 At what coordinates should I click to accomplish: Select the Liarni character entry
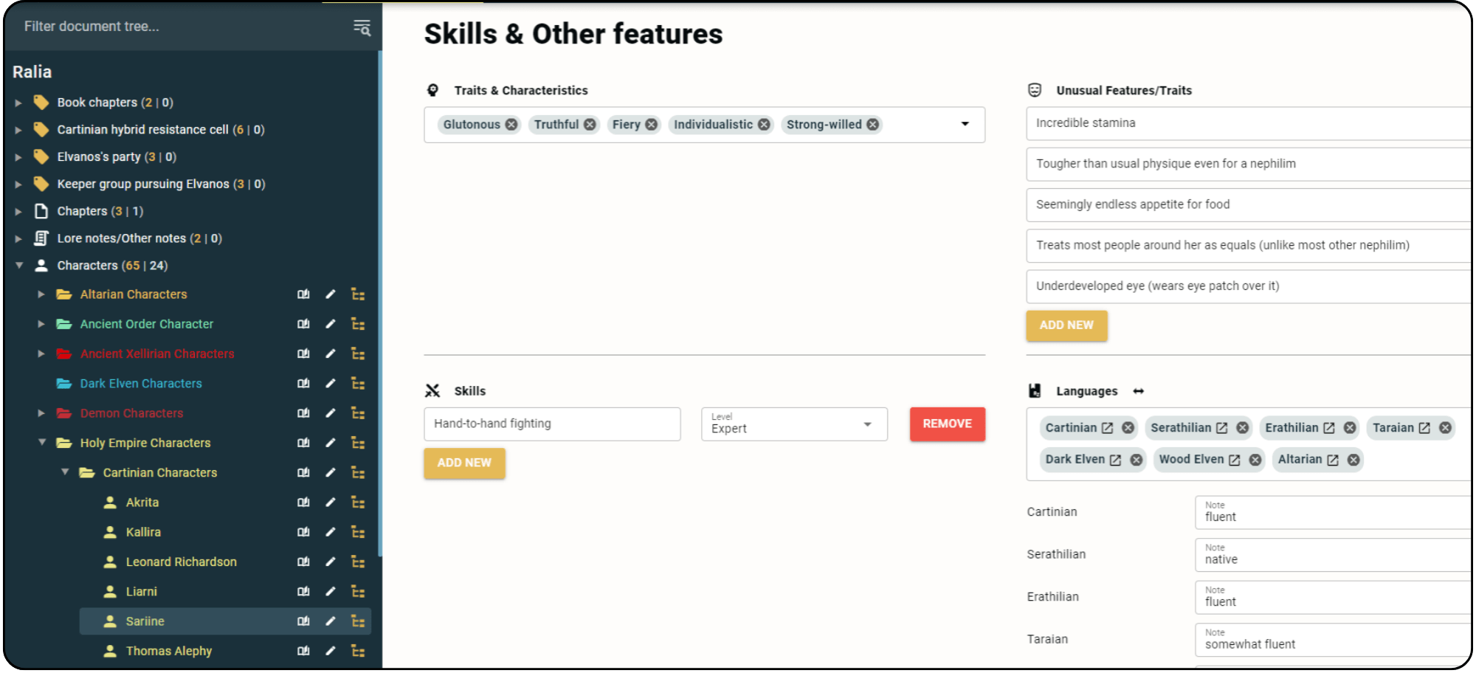tap(142, 591)
